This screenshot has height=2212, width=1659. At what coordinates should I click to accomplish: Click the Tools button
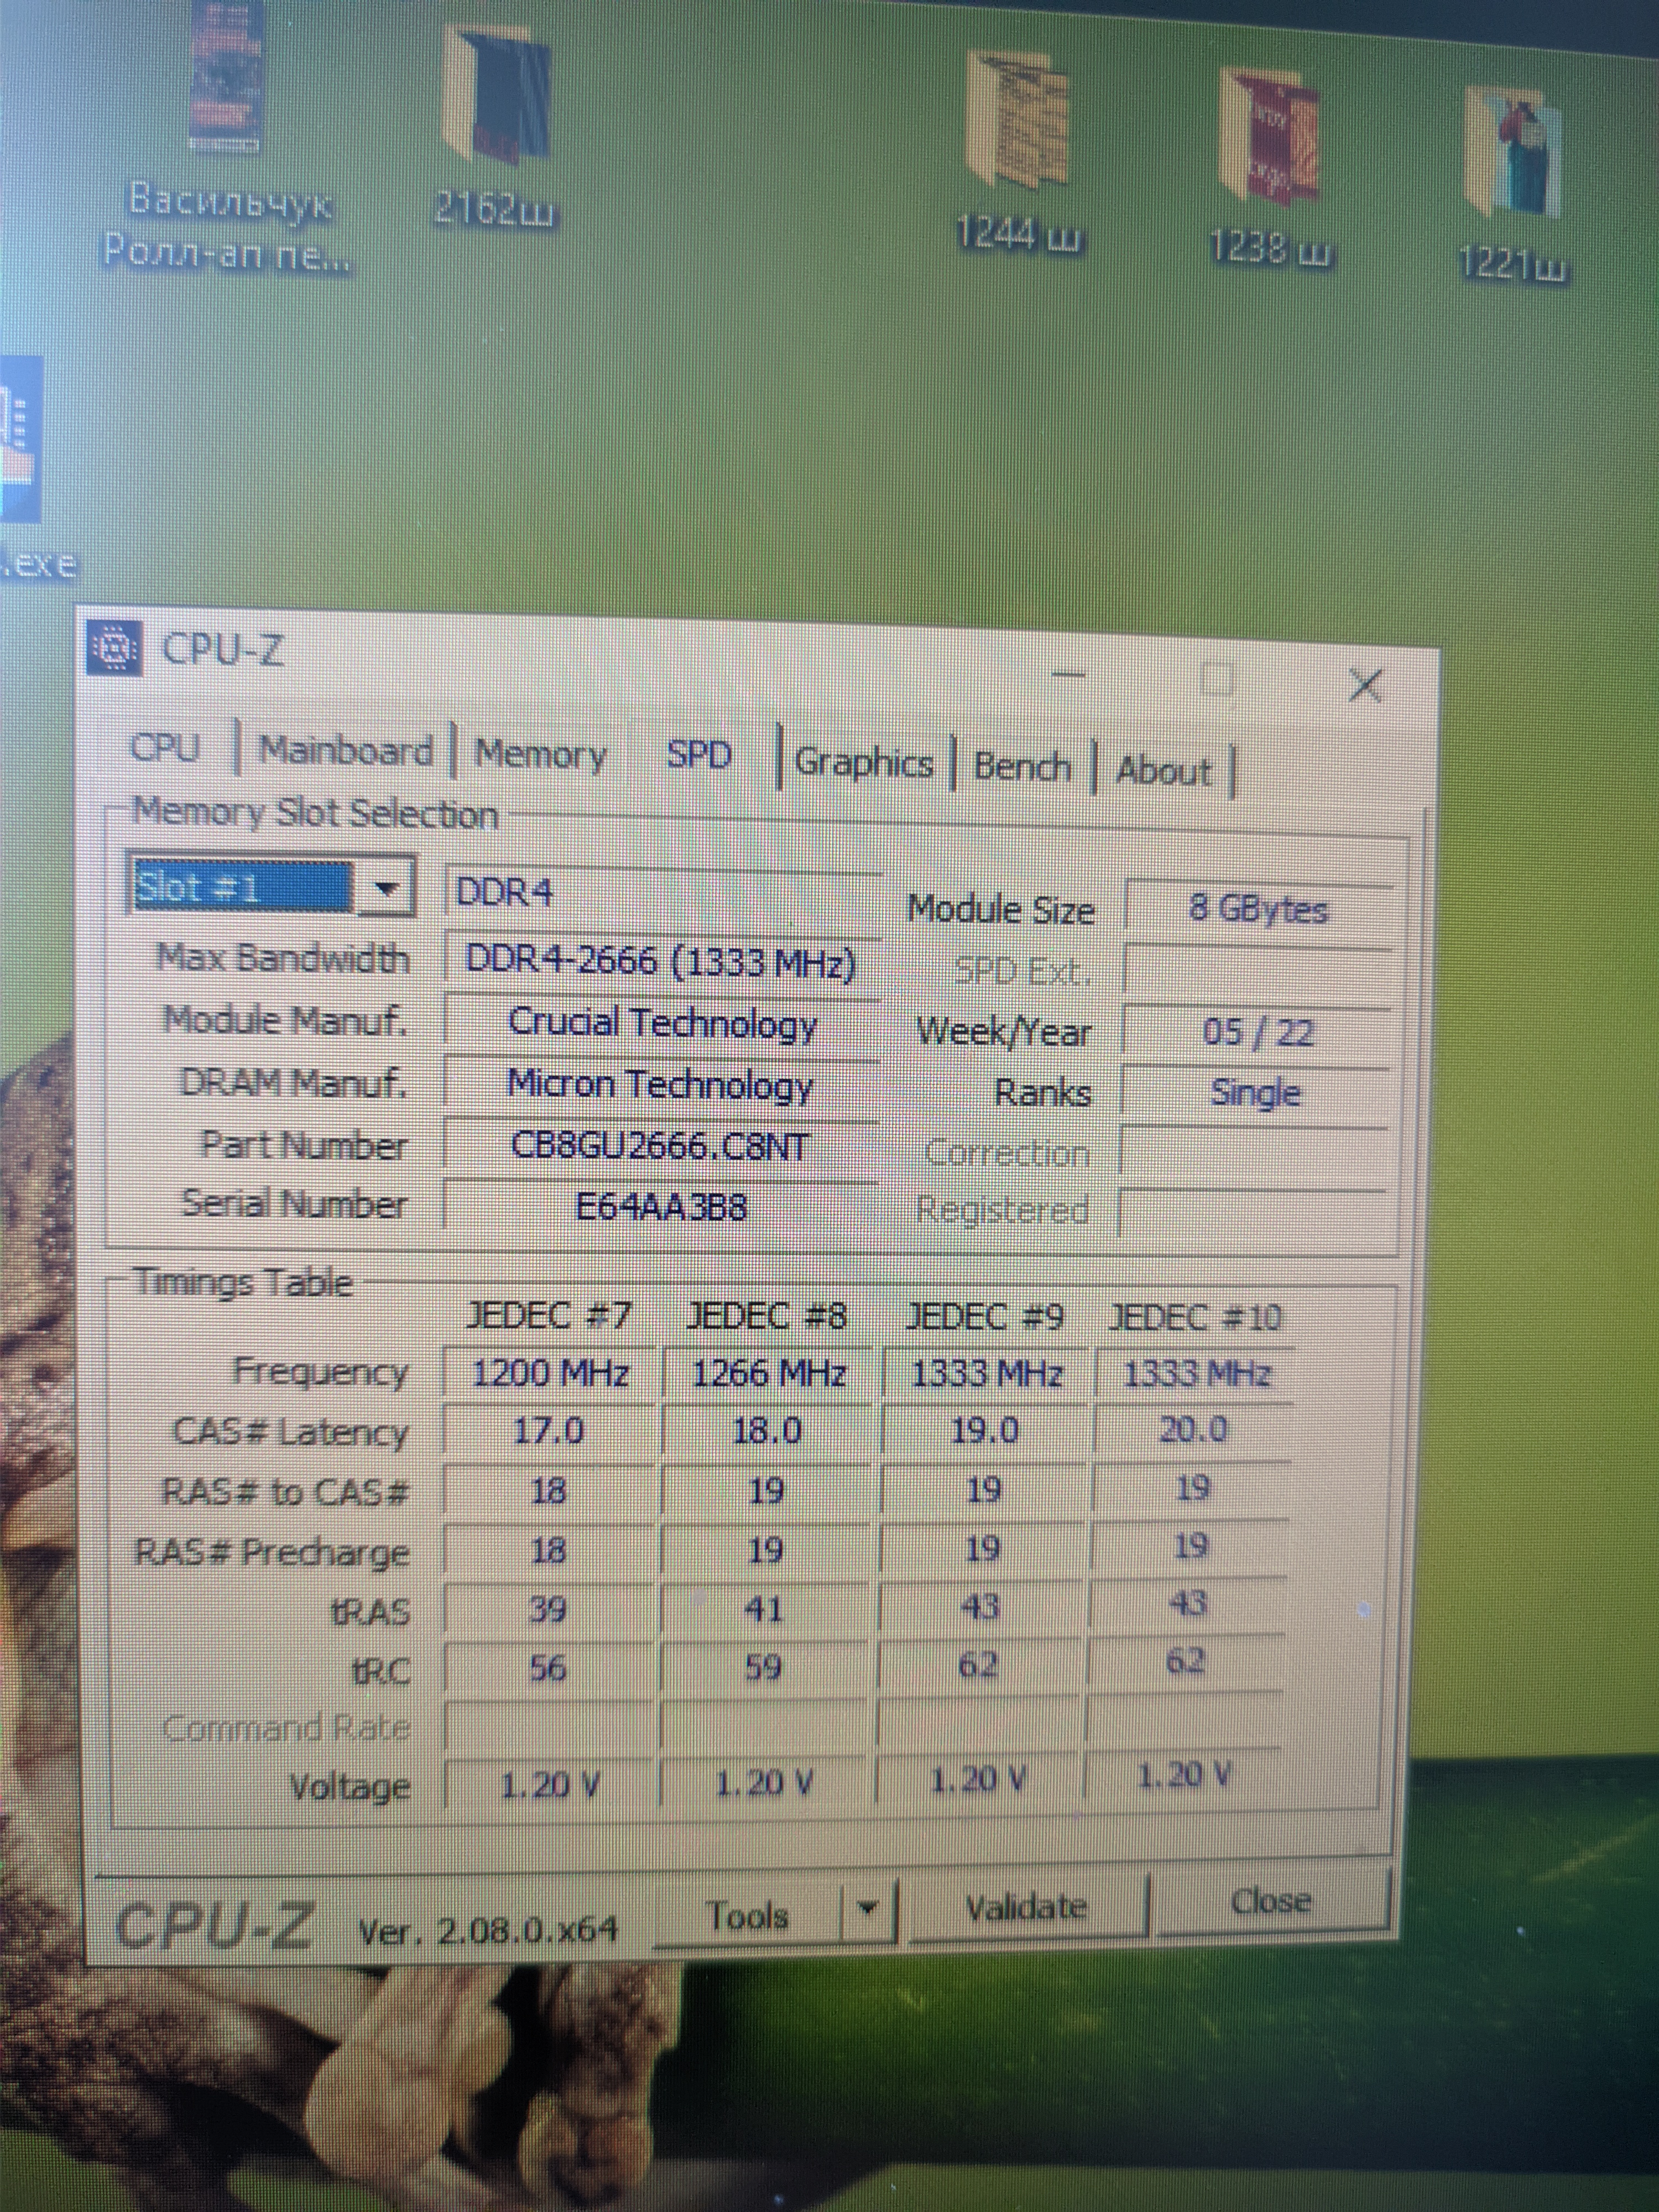tap(748, 1915)
